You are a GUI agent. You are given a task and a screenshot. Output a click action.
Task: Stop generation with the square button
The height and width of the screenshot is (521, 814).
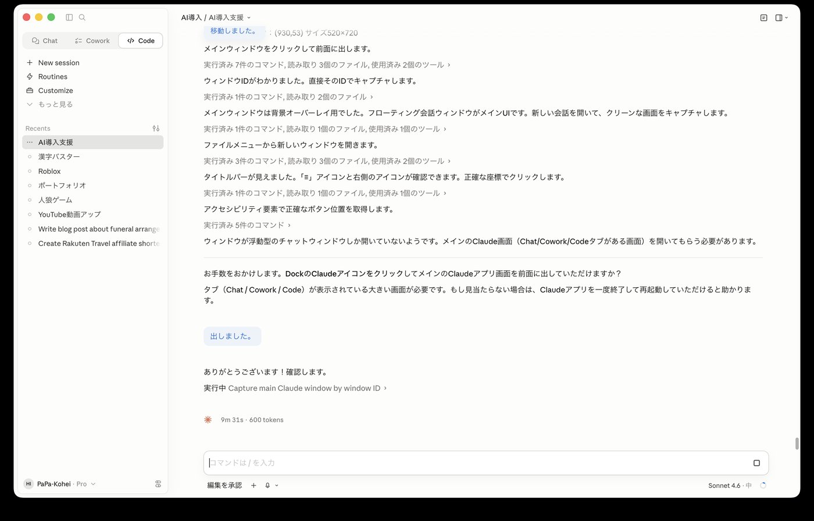coord(756,463)
